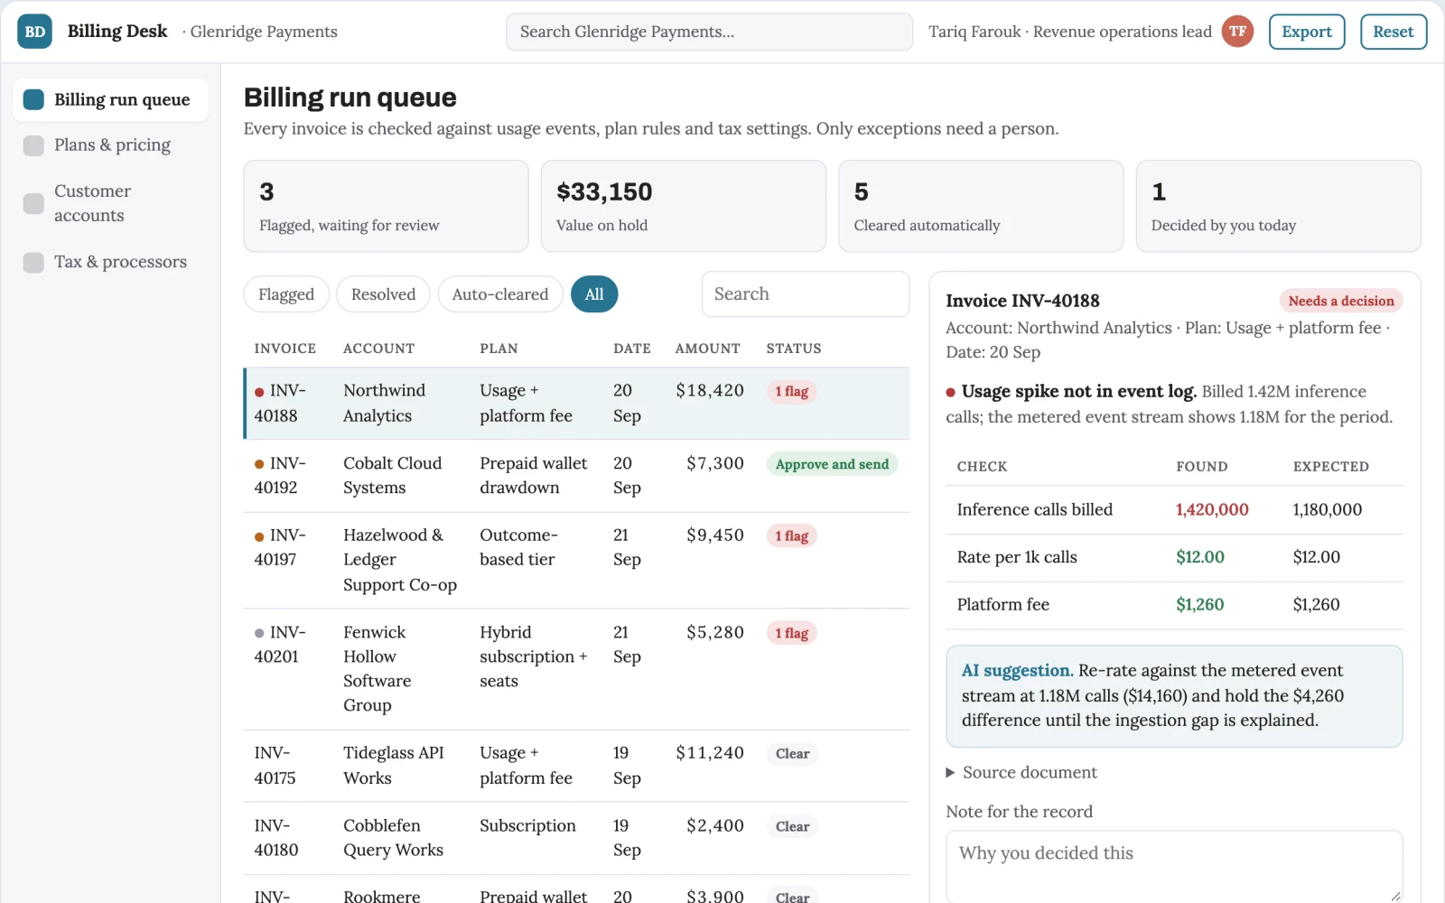Click 1 flag badge on Northwind Analytics row

791,392
